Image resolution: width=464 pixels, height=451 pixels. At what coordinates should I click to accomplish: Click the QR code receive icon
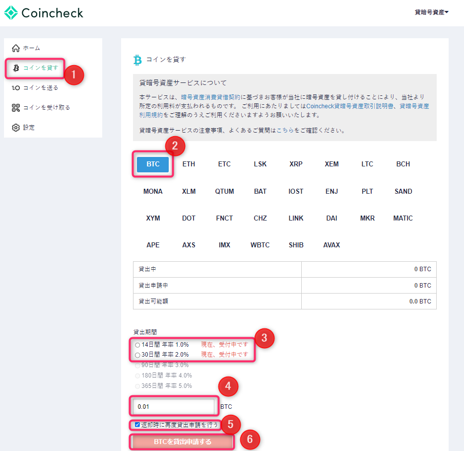click(x=16, y=108)
